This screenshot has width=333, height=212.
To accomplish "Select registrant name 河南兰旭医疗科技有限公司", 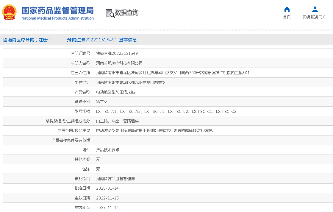I will point(119,63).
